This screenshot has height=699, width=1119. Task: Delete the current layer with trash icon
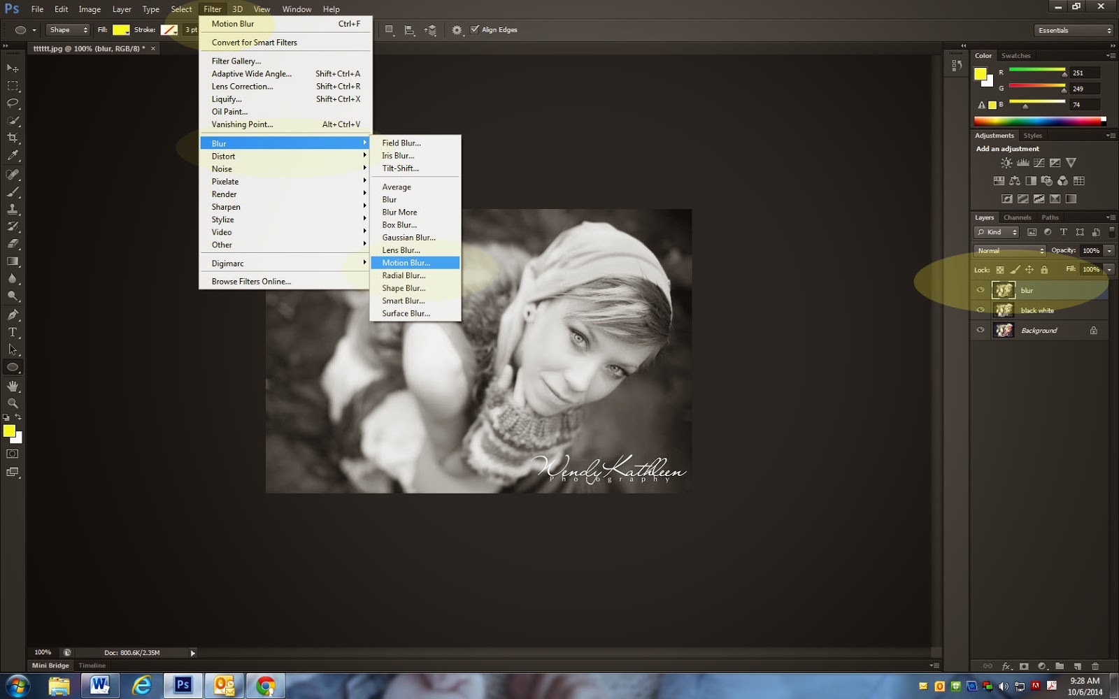(x=1095, y=668)
